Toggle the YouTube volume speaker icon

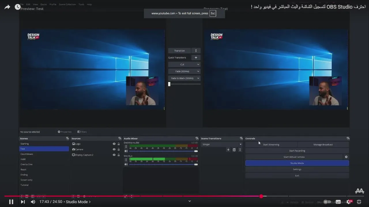tap(33, 202)
